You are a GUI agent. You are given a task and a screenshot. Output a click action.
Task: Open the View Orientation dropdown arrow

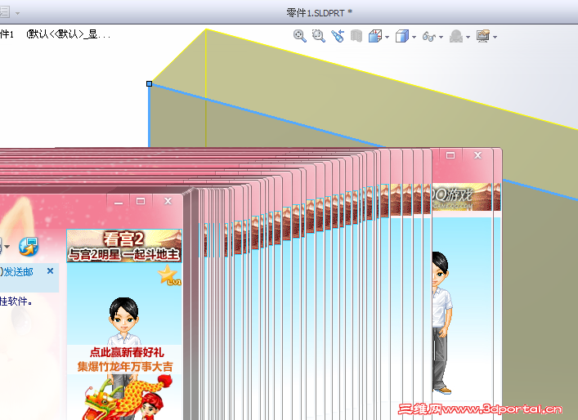[387, 37]
